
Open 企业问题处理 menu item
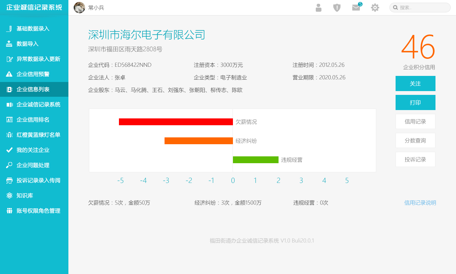34,165
